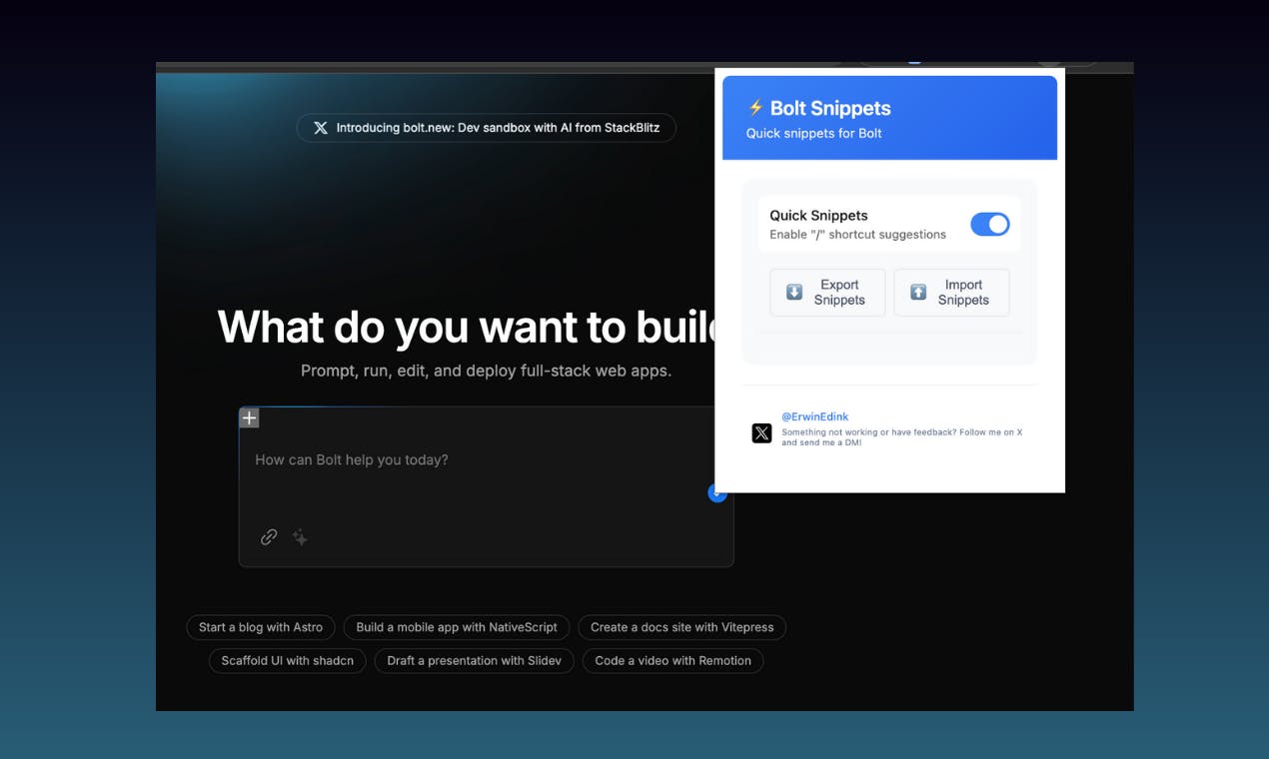Select 'Scaffold UI with shadcn' suggestion
1269x759 pixels.
coord(288,660)
